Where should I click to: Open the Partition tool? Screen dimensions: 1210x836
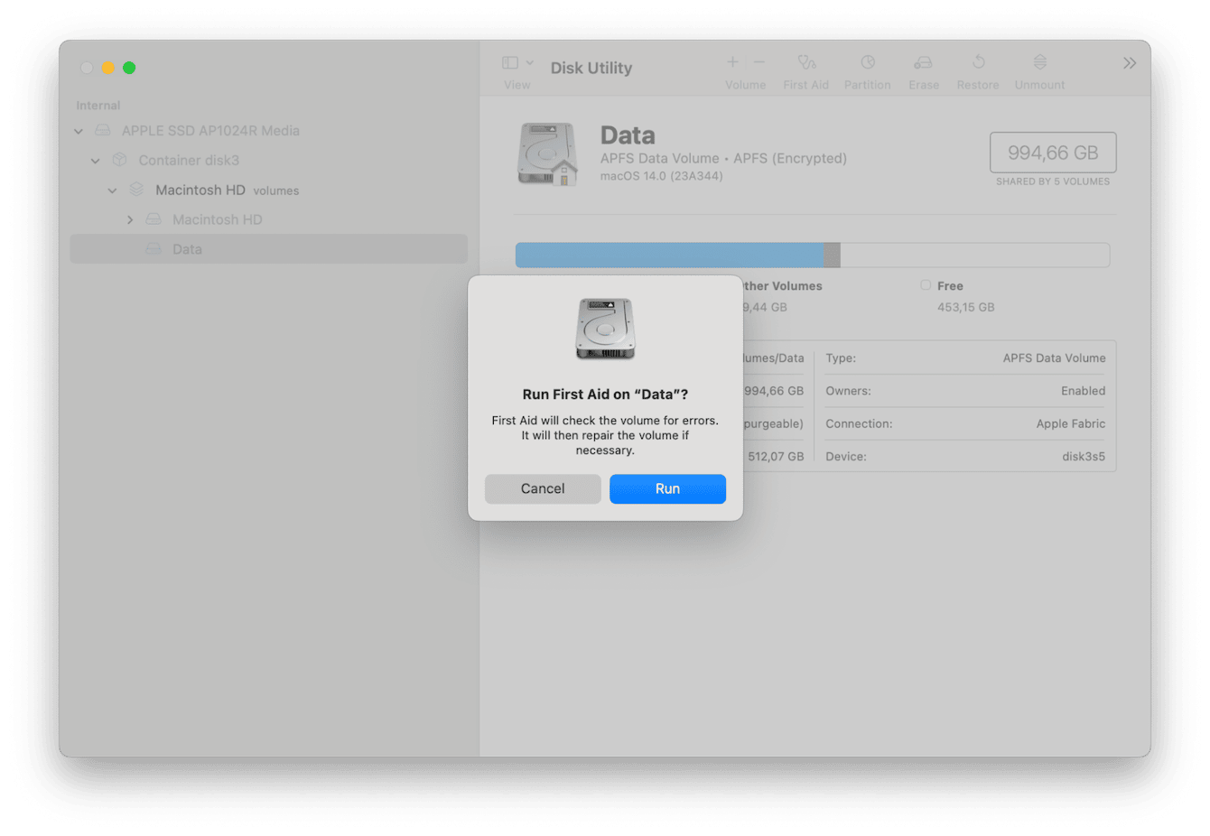tap(867, 63)
